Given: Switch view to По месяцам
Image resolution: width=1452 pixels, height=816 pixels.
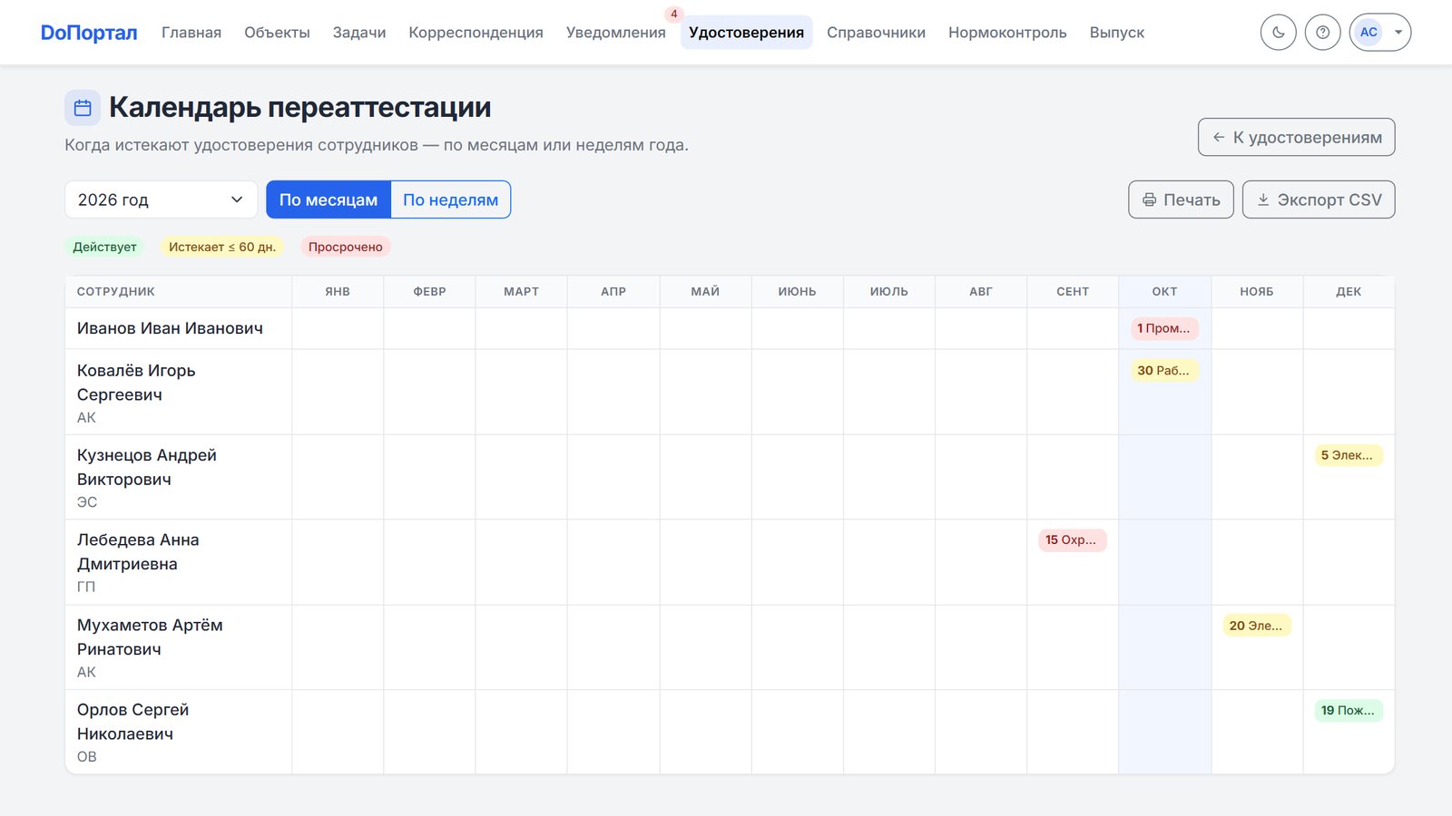Looking at the screenshot, I should pyautogui.click(x=329, y=199).
